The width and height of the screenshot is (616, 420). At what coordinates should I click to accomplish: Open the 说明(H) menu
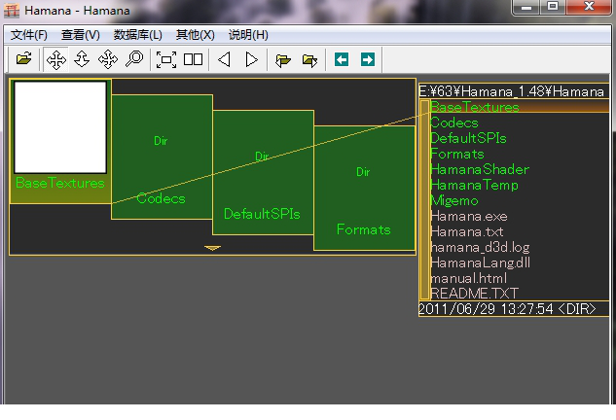248,35
